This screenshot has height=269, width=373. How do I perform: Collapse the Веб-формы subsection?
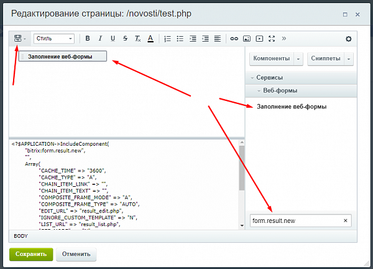pos(301,91)
